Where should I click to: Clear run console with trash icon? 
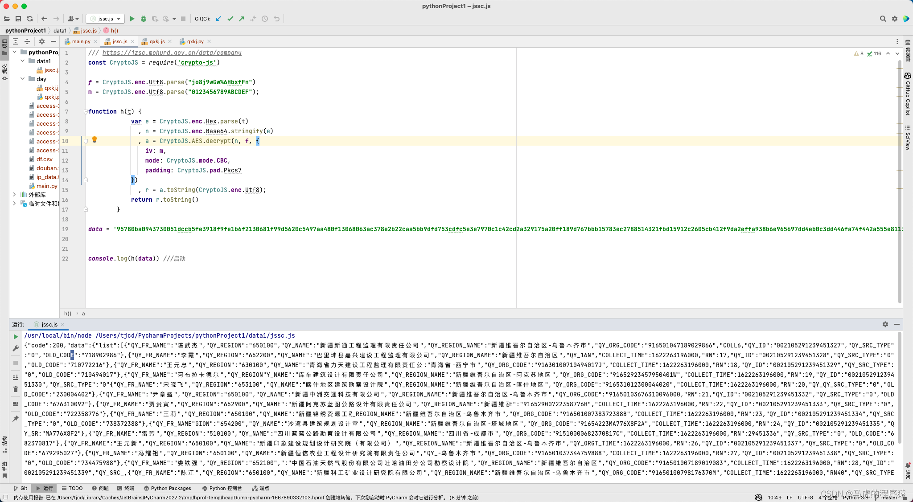click(x=16, y=389)
